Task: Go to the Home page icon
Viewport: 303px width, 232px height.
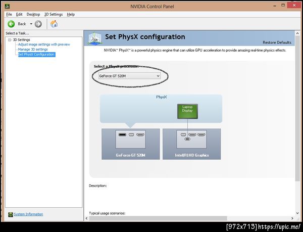Action: (54, 24)
